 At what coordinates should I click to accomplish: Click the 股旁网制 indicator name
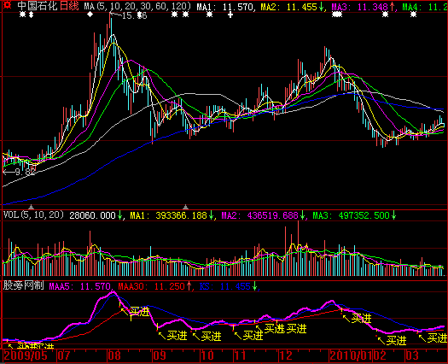point(23,285)
